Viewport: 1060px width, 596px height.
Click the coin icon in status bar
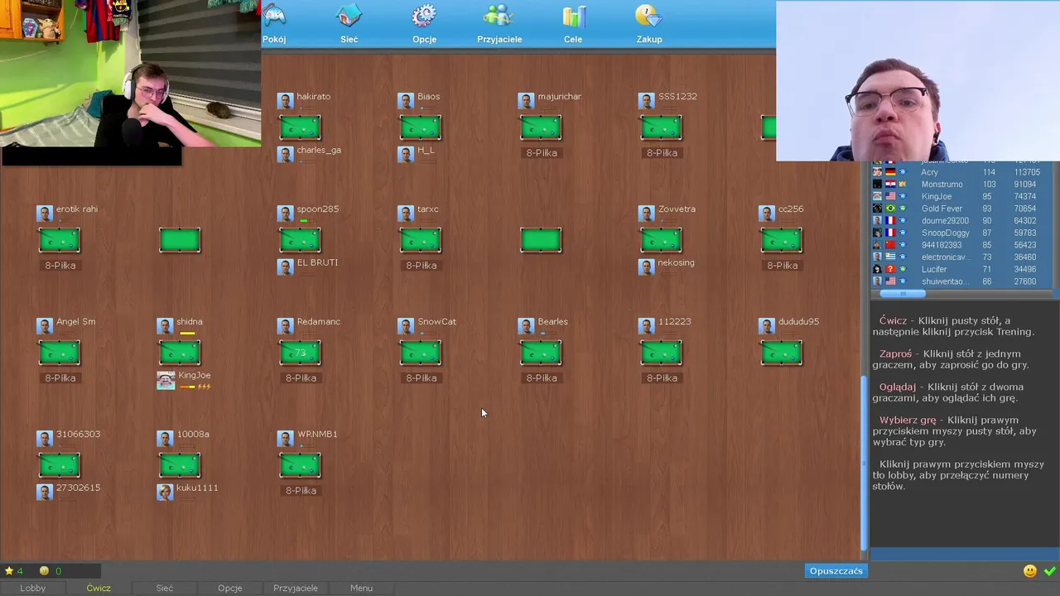45,571
